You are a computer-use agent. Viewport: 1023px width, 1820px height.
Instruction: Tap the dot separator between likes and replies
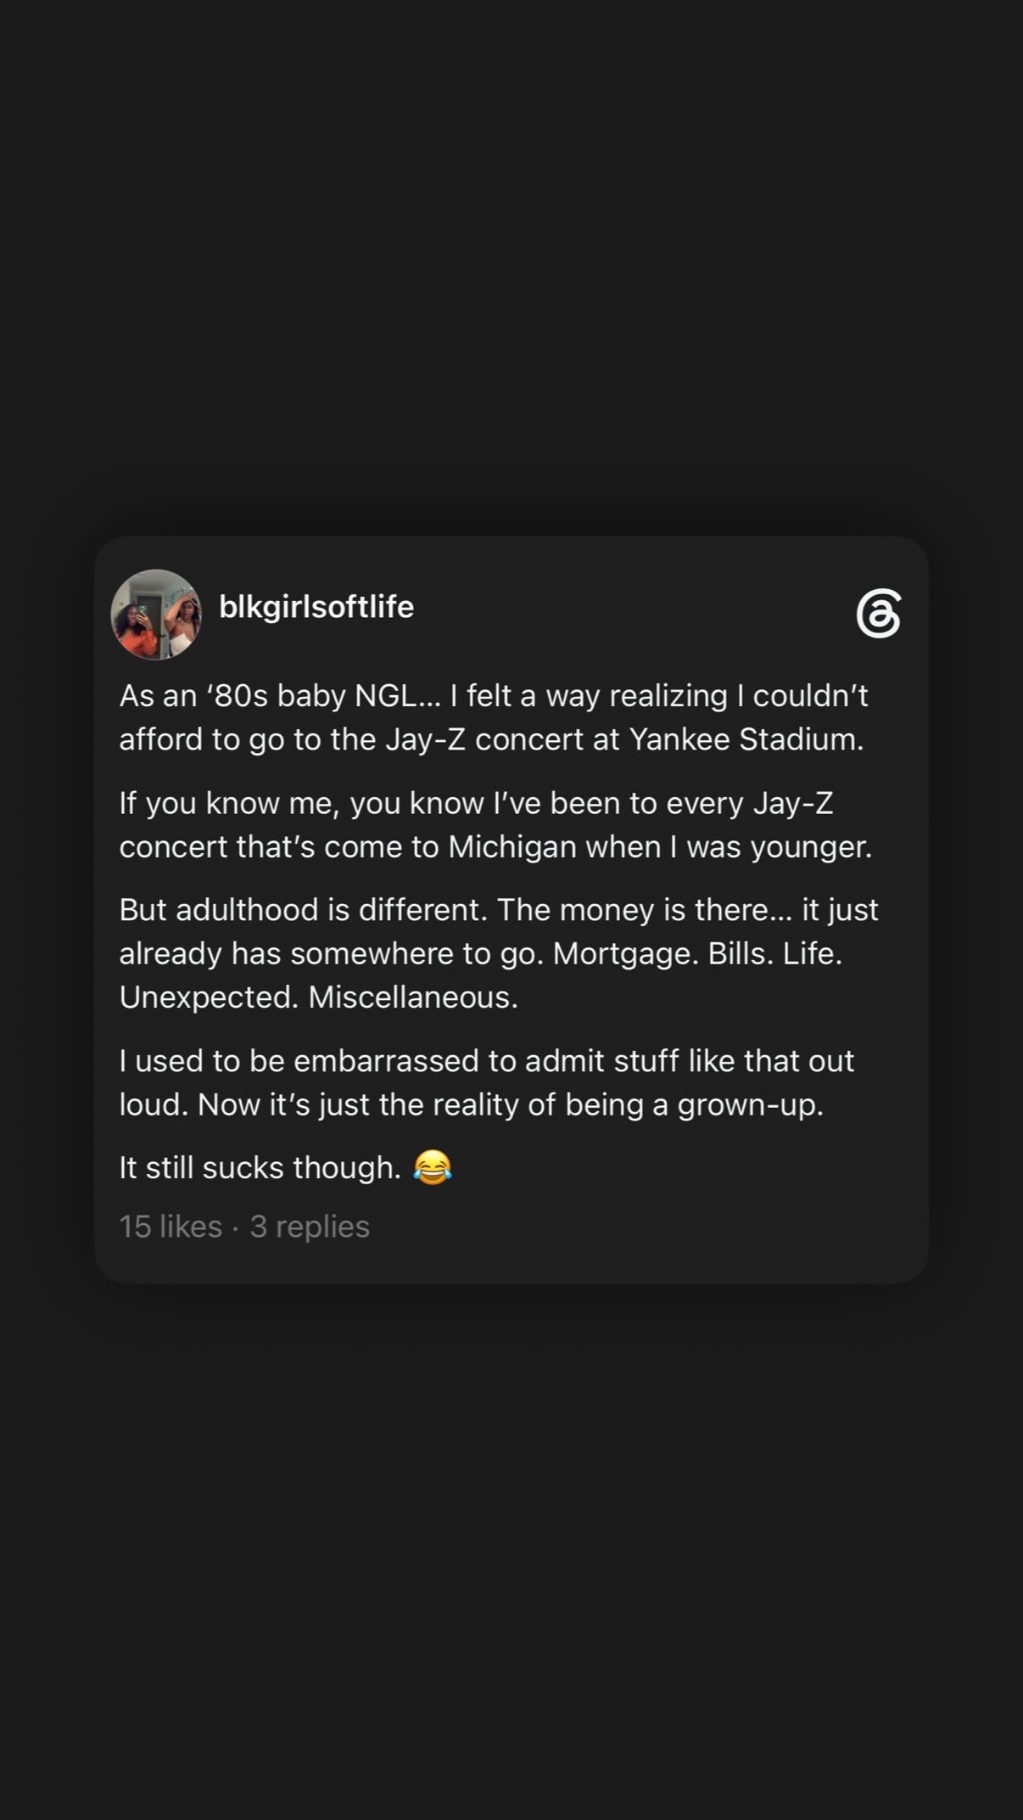pos(236,1227)
